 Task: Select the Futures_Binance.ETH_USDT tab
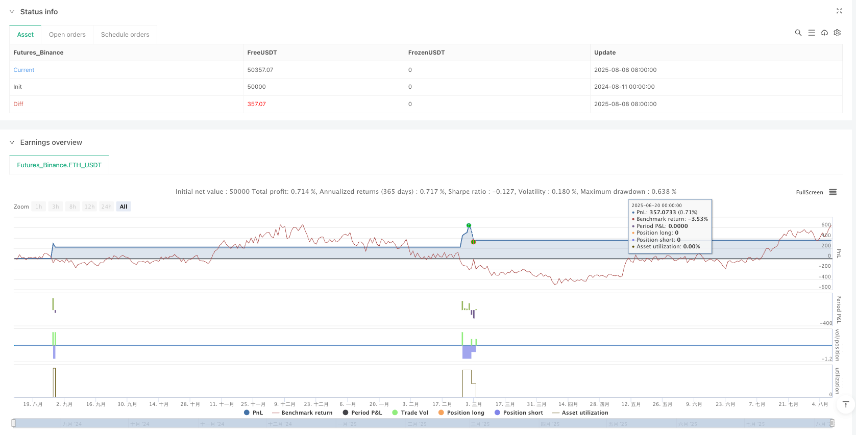coord(59,165)
